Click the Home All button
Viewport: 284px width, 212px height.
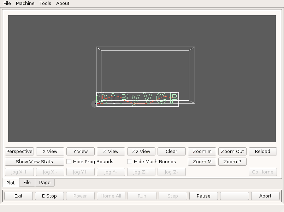click(x=111, y=196)
